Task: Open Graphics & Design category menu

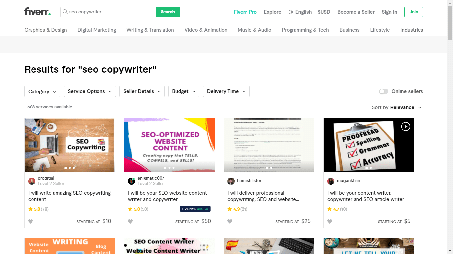Action: click(45, 30)
